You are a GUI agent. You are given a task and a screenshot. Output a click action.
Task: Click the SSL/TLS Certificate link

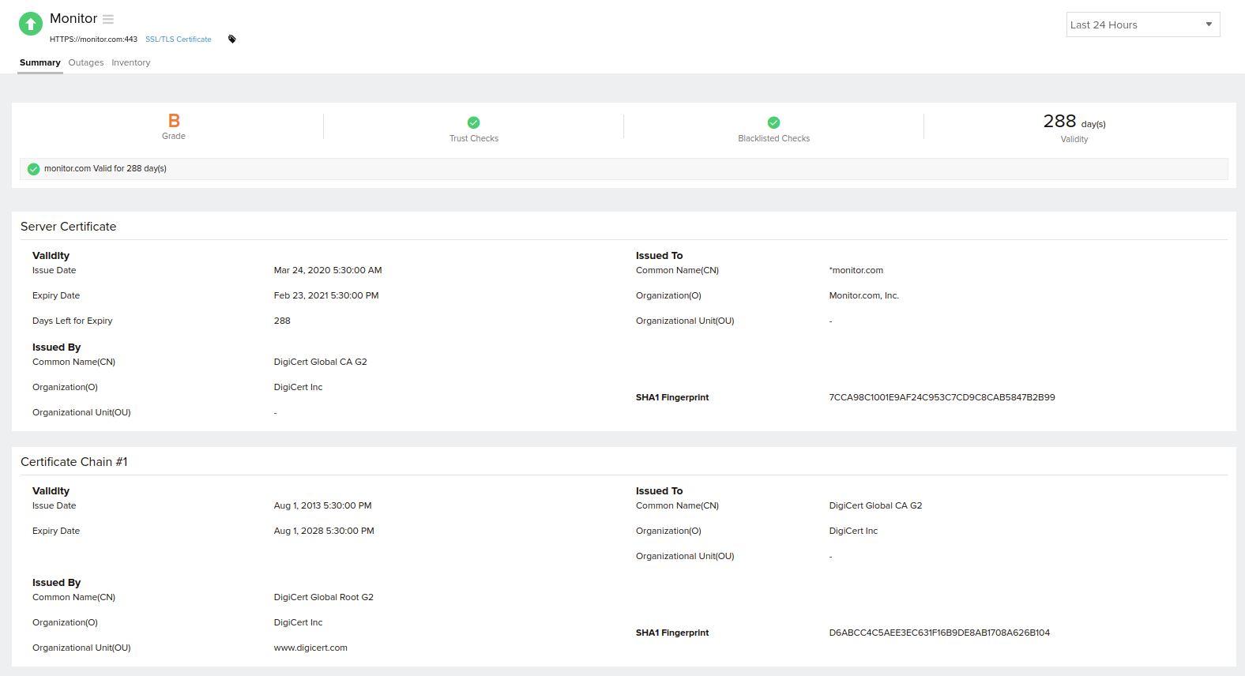(179, 39)
